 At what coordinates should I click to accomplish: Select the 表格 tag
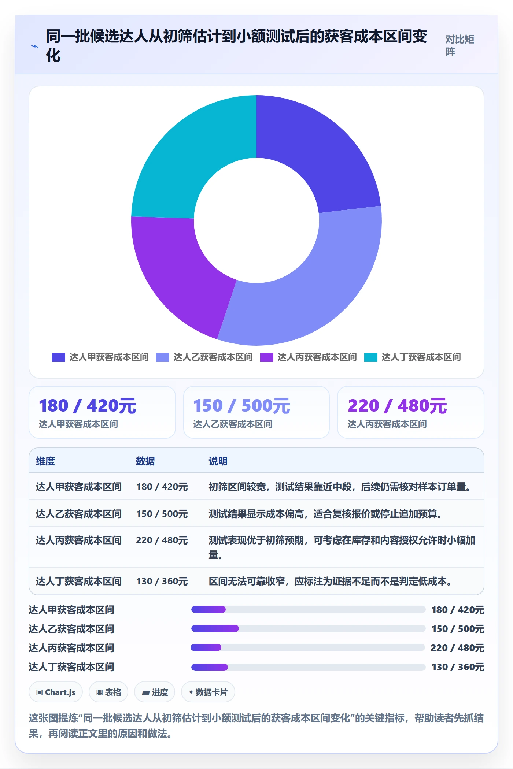tap(108, 692)
